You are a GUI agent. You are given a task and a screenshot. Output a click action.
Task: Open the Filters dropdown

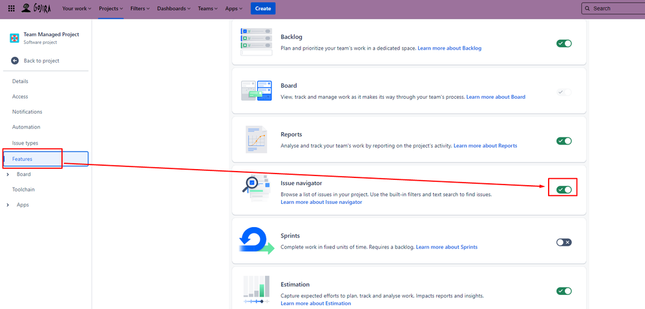(x=140, y=8)
